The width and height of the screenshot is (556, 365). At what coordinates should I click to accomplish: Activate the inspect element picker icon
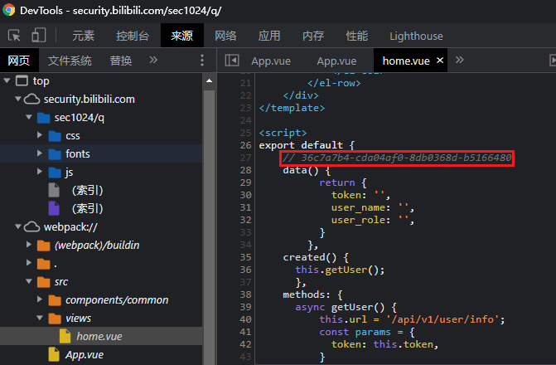coord(14,36)
